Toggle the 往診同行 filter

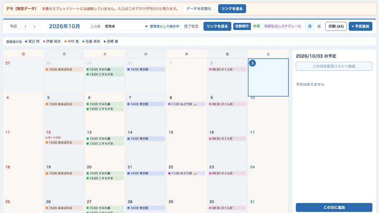[242, 26]
